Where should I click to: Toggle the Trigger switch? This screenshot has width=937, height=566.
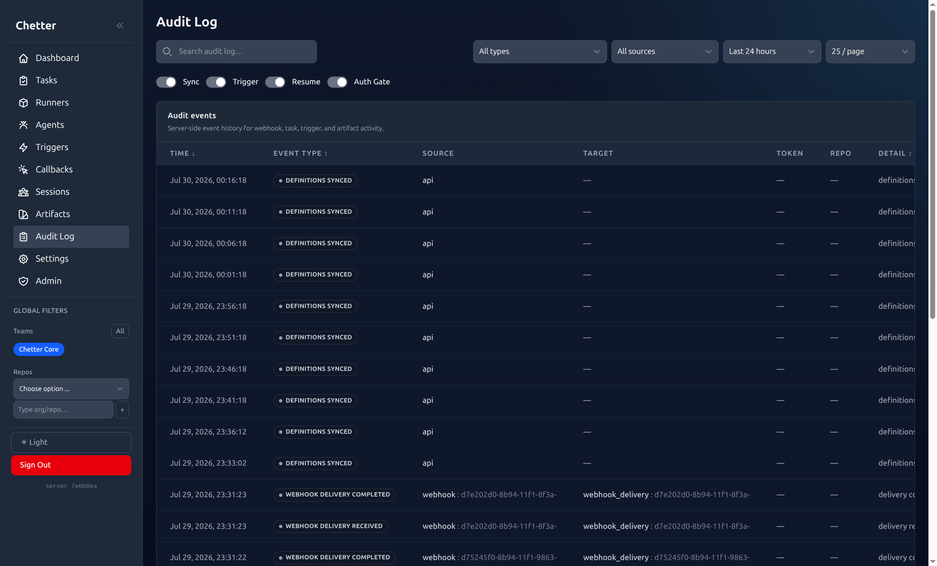click(216, 82)
